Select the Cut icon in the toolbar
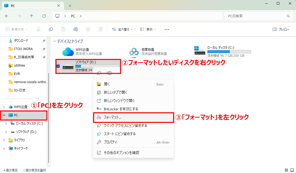296x173 pixels. click(x=38, y=29)
